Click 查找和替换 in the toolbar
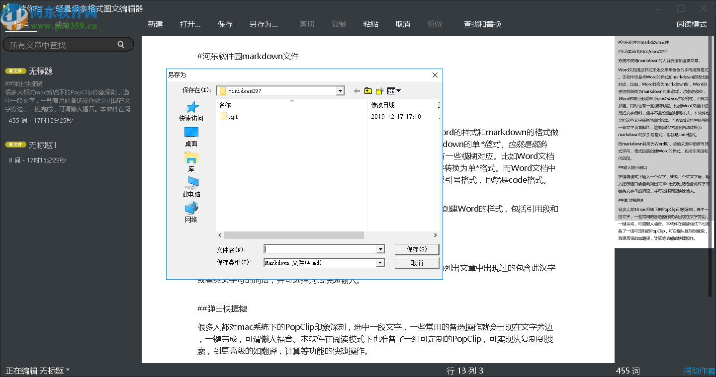 click(482, 23)
